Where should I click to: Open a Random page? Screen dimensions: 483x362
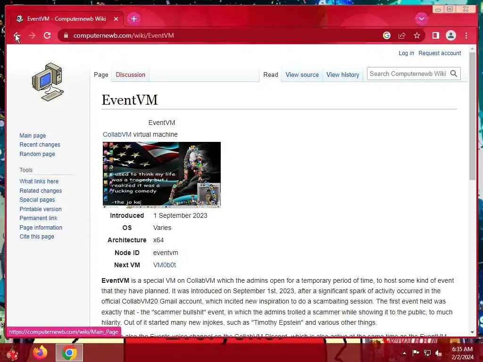[37, 154]
